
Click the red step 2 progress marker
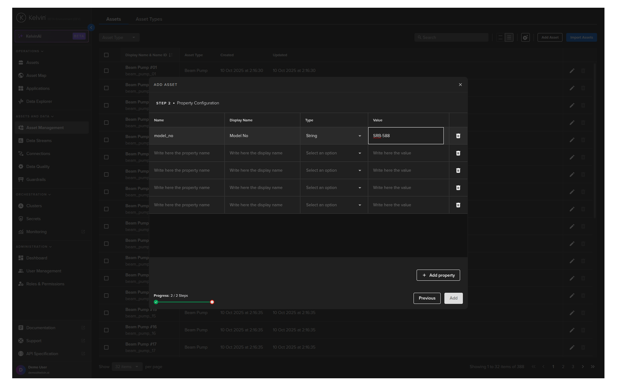pyautogui.click(x=212, y=302)
